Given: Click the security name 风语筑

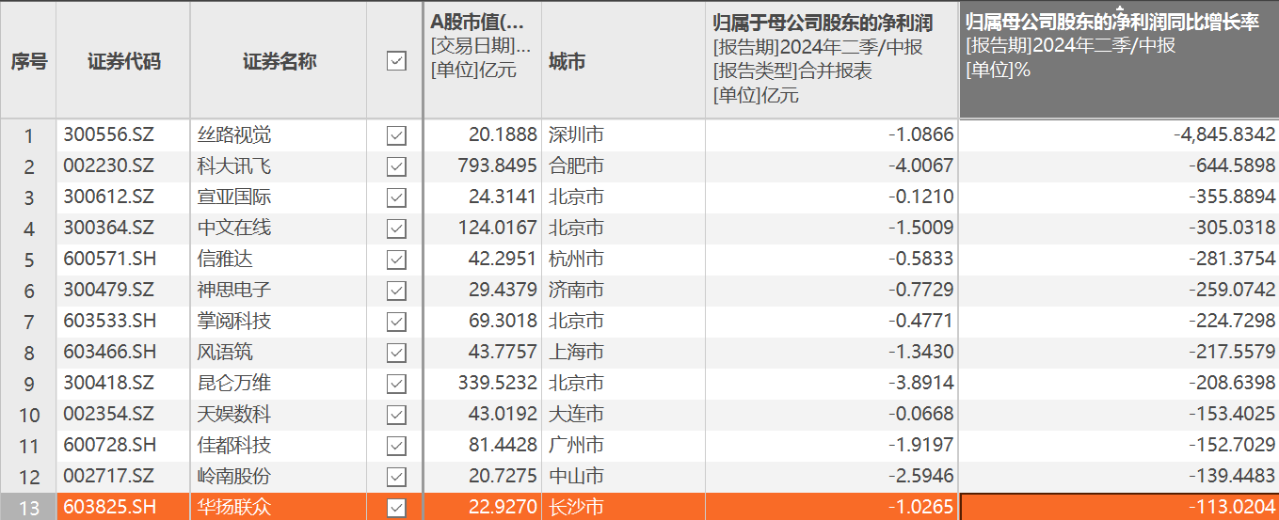Looking at the screenshot, I should pos(225,353).
